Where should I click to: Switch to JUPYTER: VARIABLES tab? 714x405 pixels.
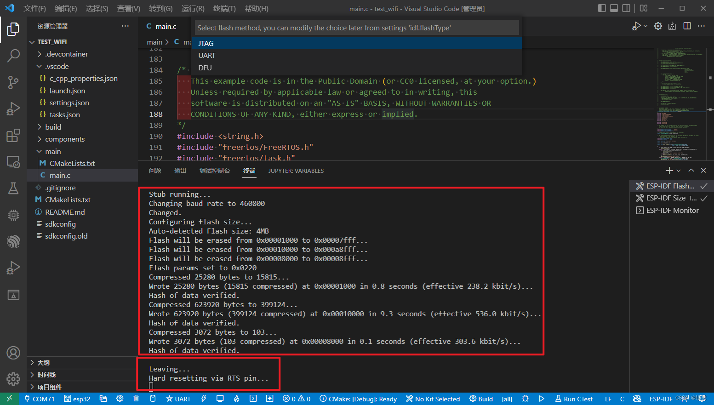pyautogui.click(x=296, y=171)
